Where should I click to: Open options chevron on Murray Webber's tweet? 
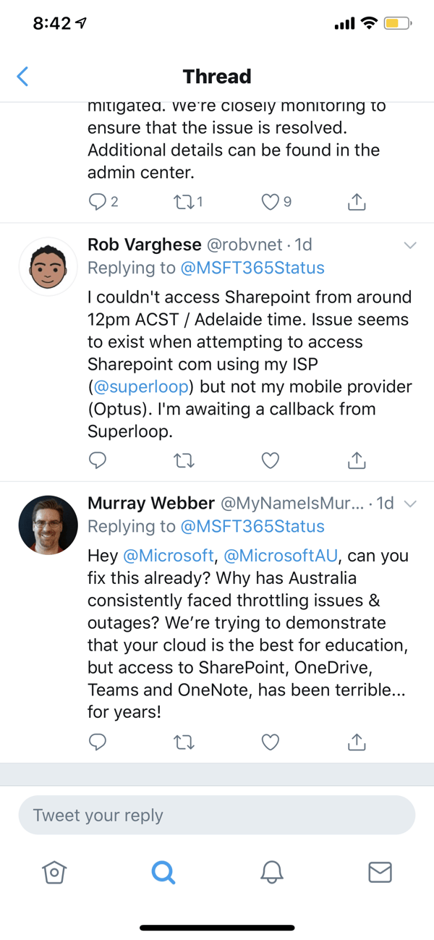410,504
